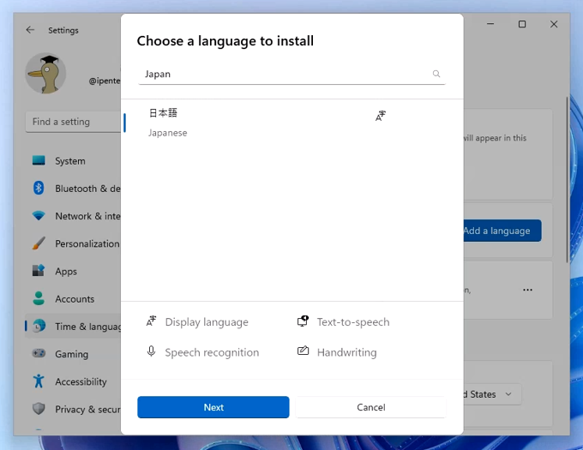583x450 pixels.
Task: Open Personalization in sidebar
Action: pyautogui.click(x=73, y=243)
